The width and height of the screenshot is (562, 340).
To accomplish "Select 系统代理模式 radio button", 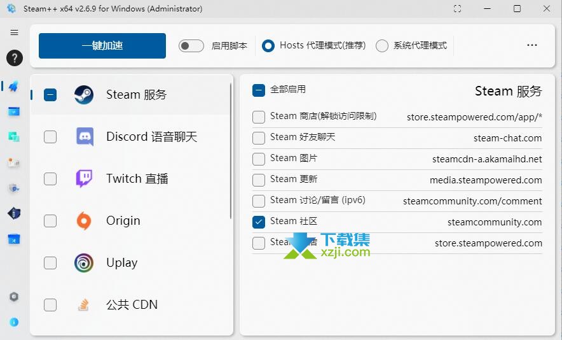I will coord(381,46).
